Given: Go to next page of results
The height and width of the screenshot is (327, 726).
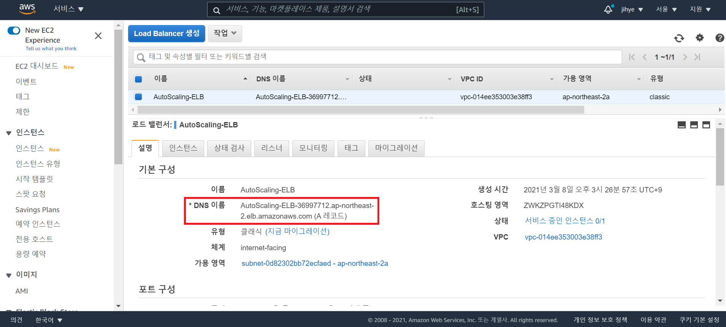Looking at the screenshot, I should tap(685, 57).
